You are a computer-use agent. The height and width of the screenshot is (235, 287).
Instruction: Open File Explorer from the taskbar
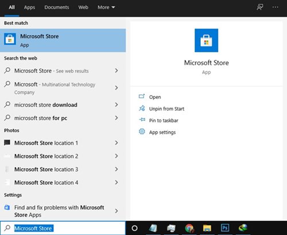click(x=207, y=228)
